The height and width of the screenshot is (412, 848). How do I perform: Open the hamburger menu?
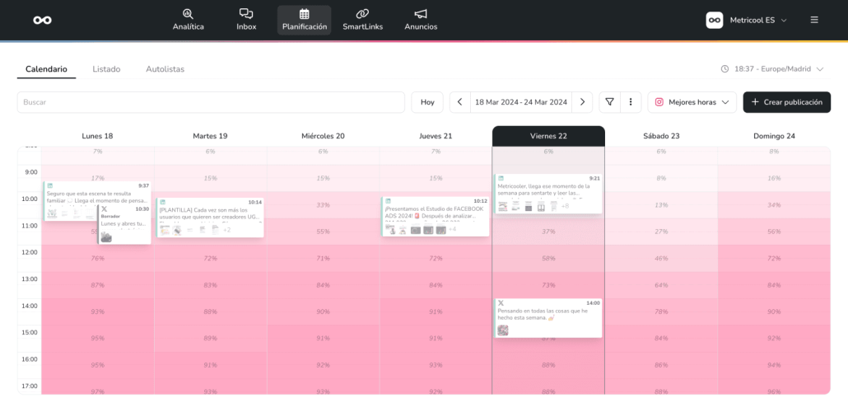pos(814,20)
